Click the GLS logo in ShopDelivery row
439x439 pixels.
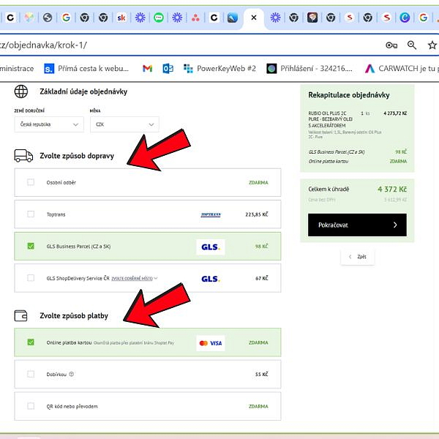click(x=211, y=279)
